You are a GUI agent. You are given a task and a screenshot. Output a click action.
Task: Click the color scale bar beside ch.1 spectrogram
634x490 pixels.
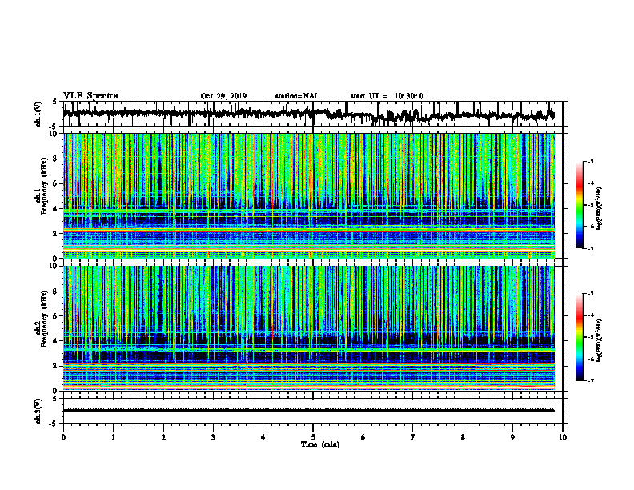(x=579, y=205)
